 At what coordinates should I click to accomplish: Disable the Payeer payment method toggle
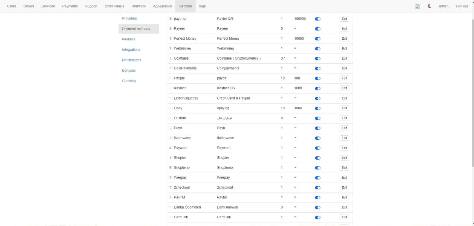coord(318,29)
